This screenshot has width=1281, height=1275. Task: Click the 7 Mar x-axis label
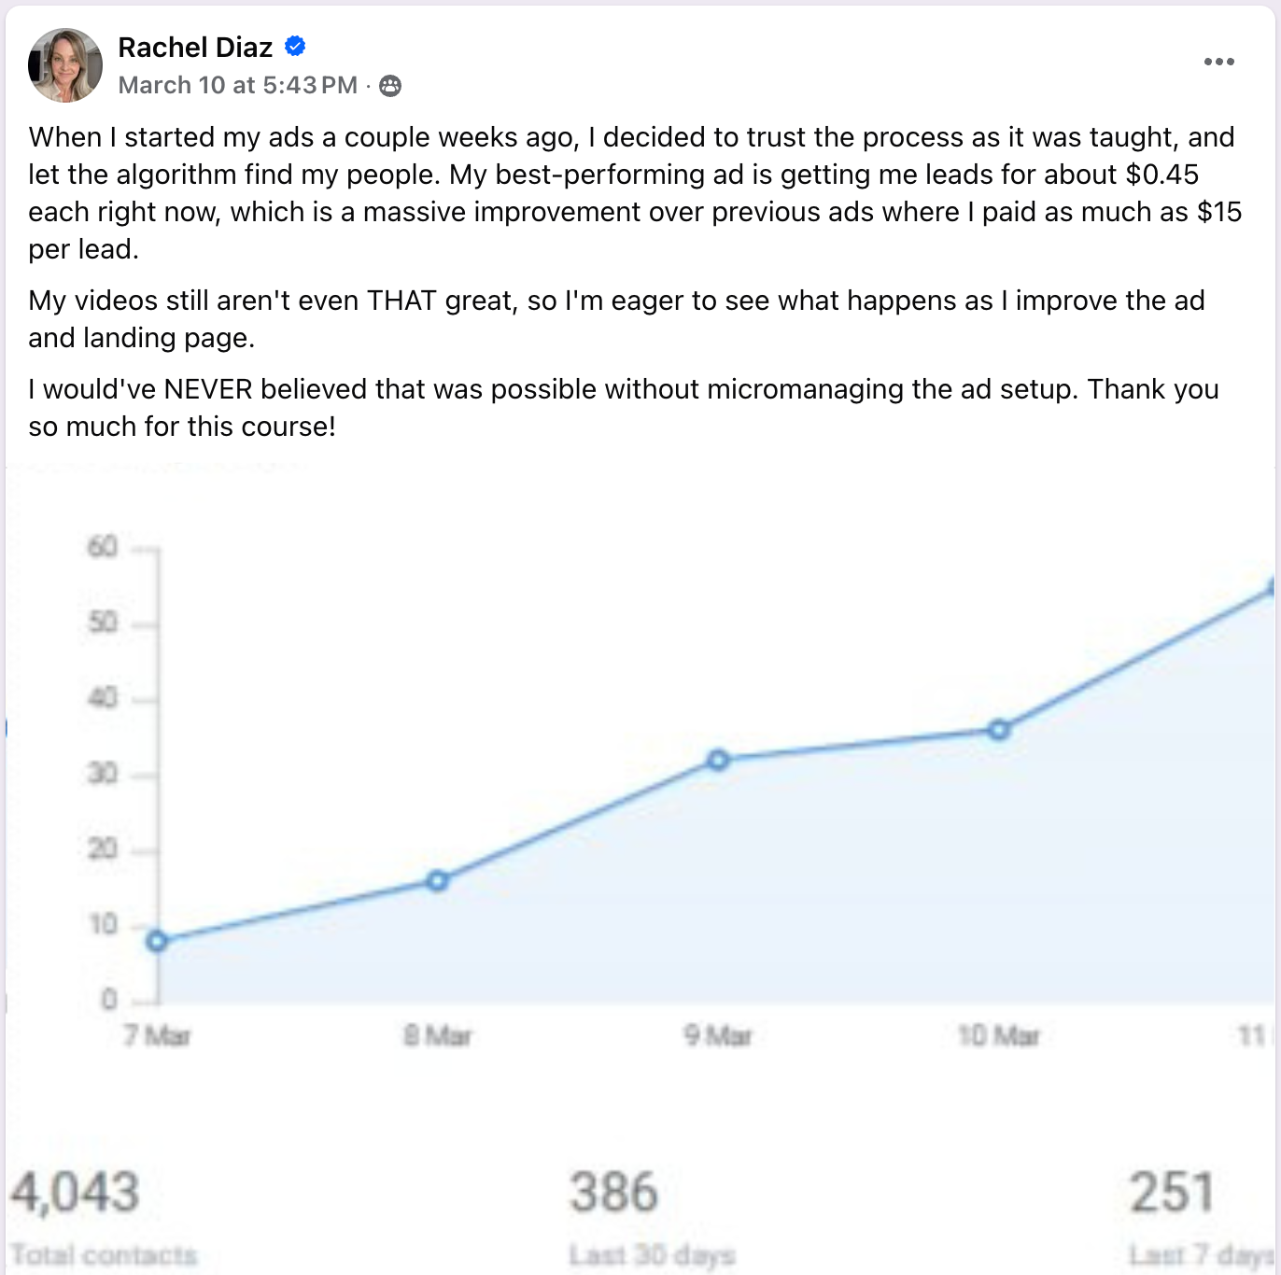pos(158,1036)
